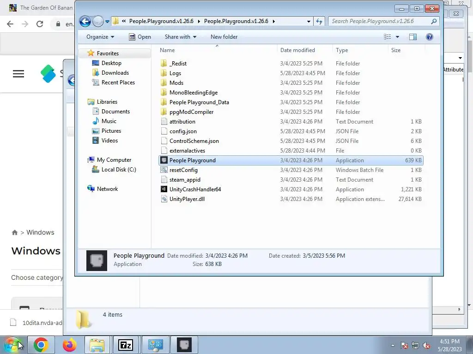Select My Computer in navigation pane

(x=114, y=160)
